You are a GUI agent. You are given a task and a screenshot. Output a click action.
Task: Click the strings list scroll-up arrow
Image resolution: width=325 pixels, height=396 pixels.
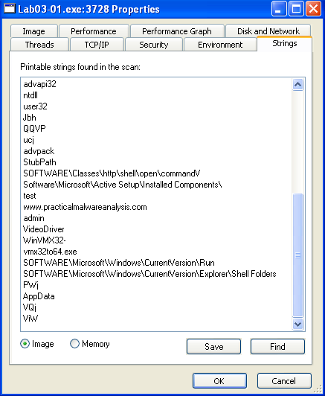pyautogui.click(x=297, y=85)
